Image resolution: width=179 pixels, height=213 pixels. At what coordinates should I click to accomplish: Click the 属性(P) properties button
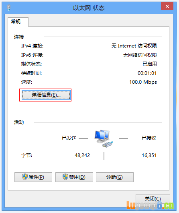(33, 177)
